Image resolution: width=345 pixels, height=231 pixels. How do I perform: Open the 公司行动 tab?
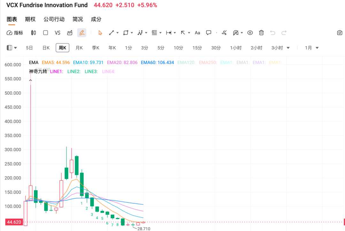[x=54, y=19]
